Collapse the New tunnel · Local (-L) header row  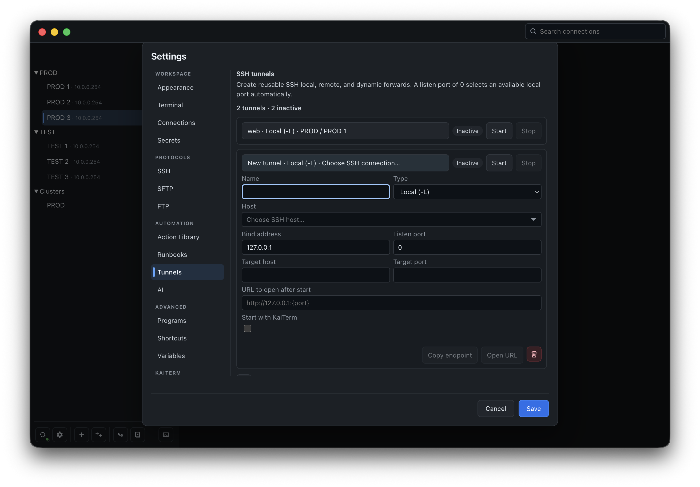click(345, 163)
